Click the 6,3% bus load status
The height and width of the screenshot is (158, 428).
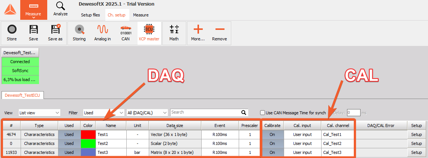point(20,80)
